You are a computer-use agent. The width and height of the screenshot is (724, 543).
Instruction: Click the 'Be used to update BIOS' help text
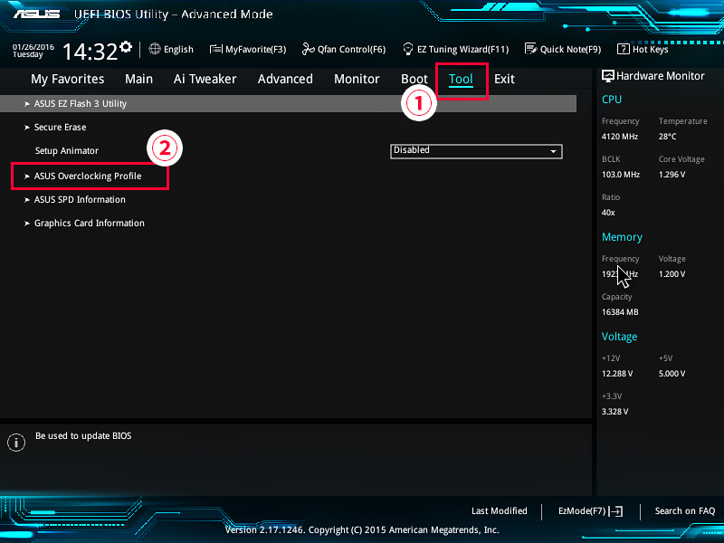click(83, 436)
